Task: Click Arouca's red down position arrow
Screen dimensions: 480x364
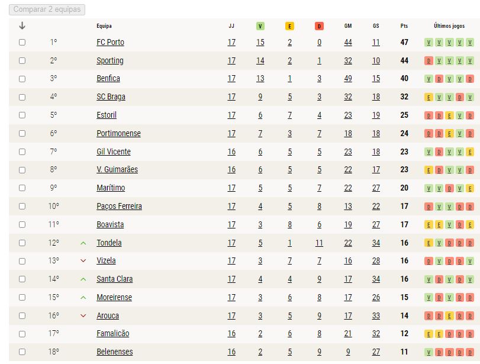Action: pos(83,315)
